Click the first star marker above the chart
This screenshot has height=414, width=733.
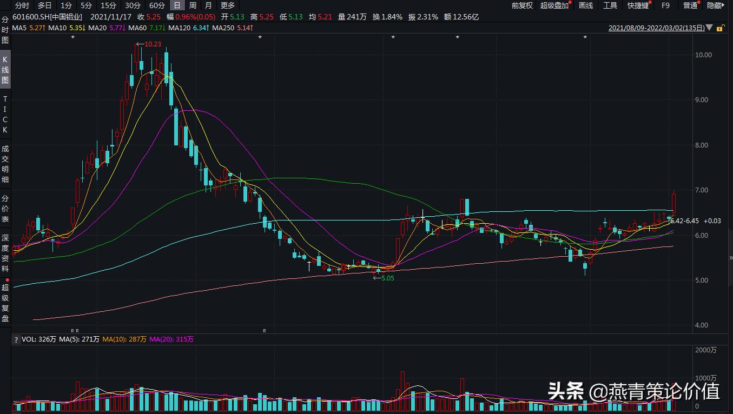point(73,37)
